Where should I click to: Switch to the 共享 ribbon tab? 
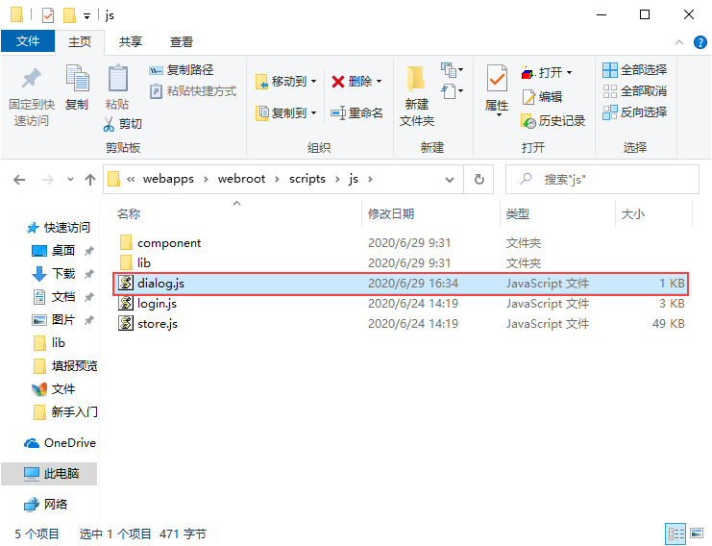(131, 41)
